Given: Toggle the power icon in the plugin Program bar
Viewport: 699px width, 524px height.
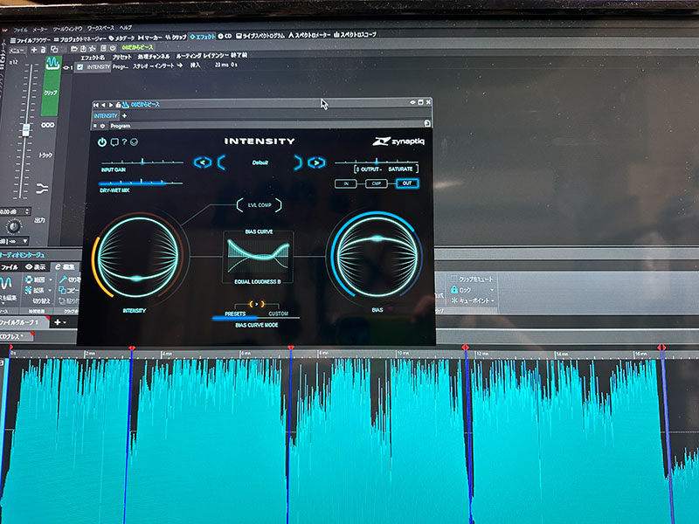Looking at the screenshot, I should point(102,126).
